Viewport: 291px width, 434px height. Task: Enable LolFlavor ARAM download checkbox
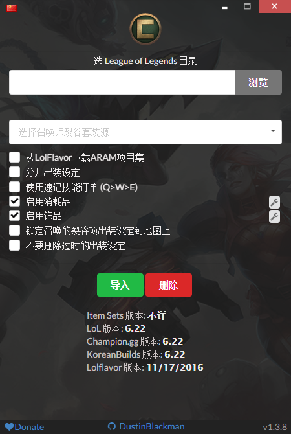click(x=14, y=157)
